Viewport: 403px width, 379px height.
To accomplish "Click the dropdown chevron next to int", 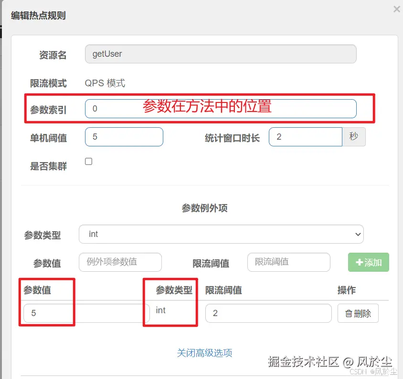I will tap(357, 234).
